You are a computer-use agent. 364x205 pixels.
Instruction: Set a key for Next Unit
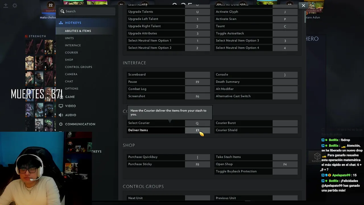197,198
